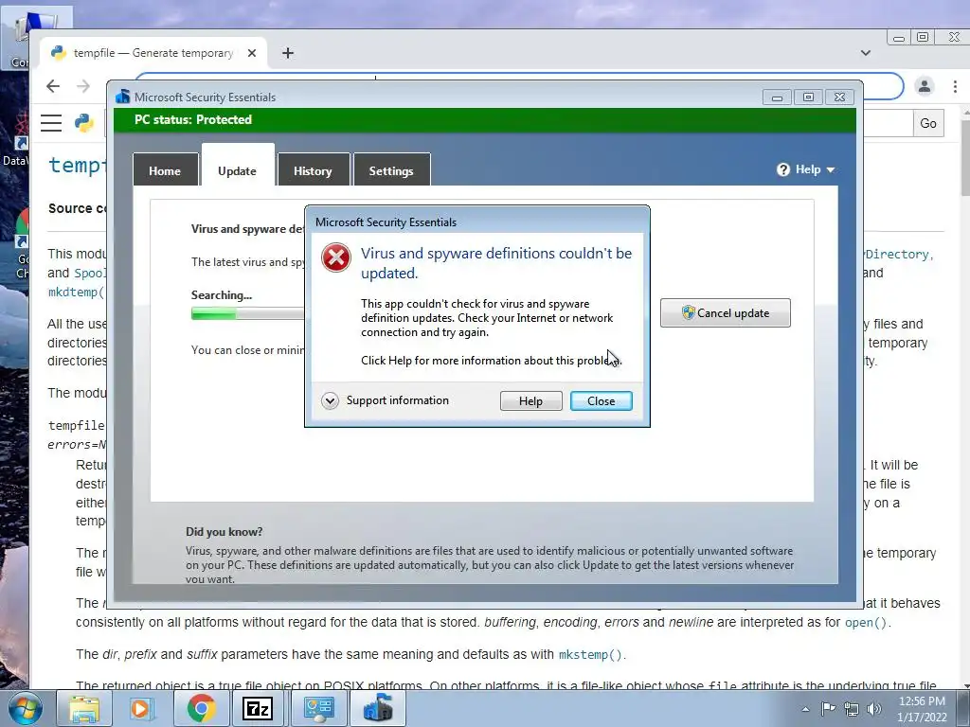The height and width of the screenshot is (727, 970).
Task: Close the tempfile Chrome tab
Action: (252, 53)
